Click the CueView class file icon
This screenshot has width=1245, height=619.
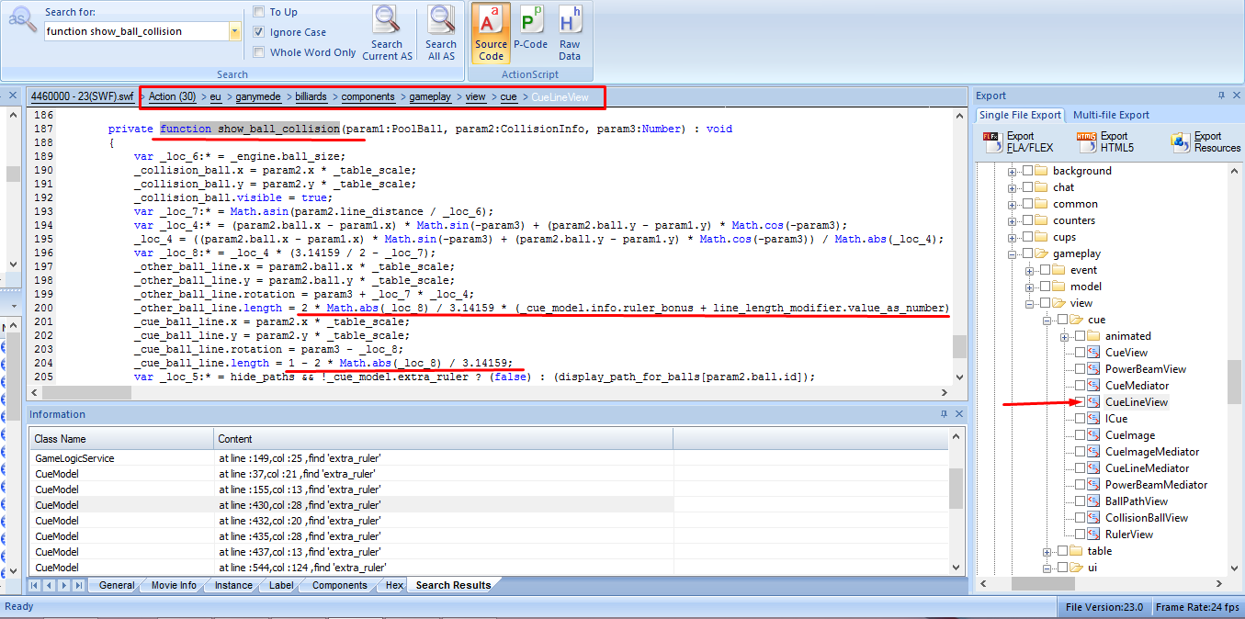click(x=1093, y=353)
